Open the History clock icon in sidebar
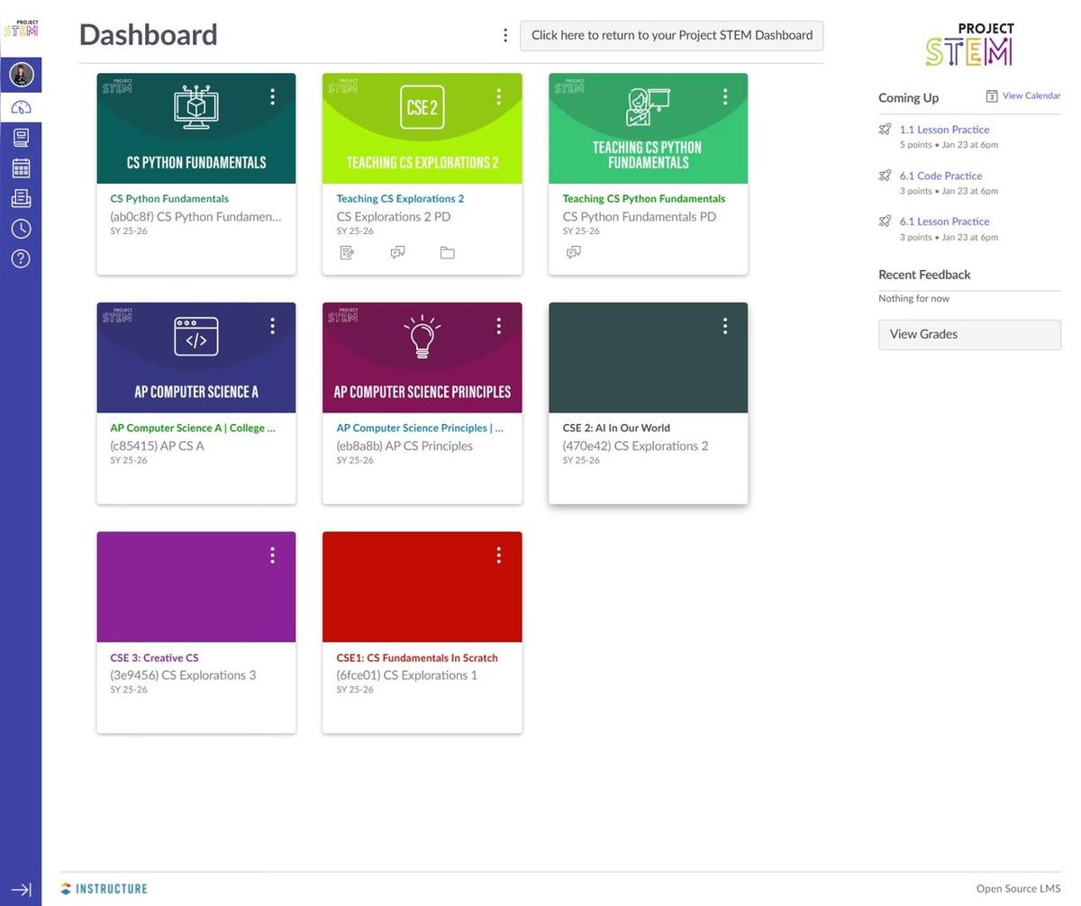The width and height of the screenshot is (1081, 906). [x=21, y=229]
